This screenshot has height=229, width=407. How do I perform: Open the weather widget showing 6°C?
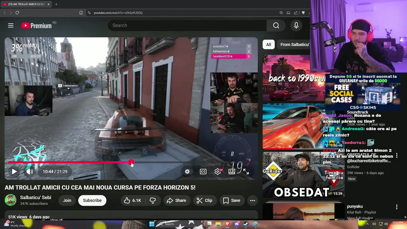15,224
